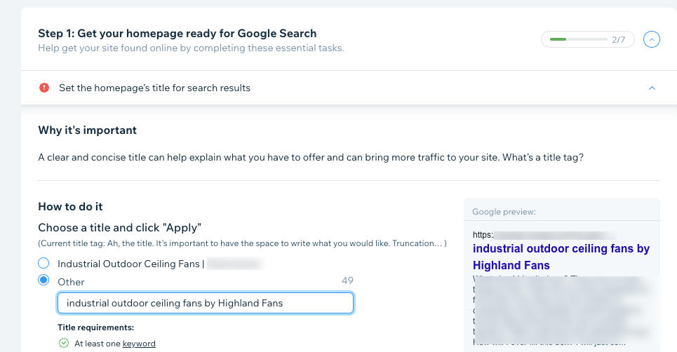Click the 'Set the homepage's title for search results' row
The height and width of the screenshot is (352, 677).
pos(349,88)
